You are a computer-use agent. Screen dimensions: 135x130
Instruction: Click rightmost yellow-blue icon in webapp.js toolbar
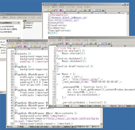click(x=109, y=44)
